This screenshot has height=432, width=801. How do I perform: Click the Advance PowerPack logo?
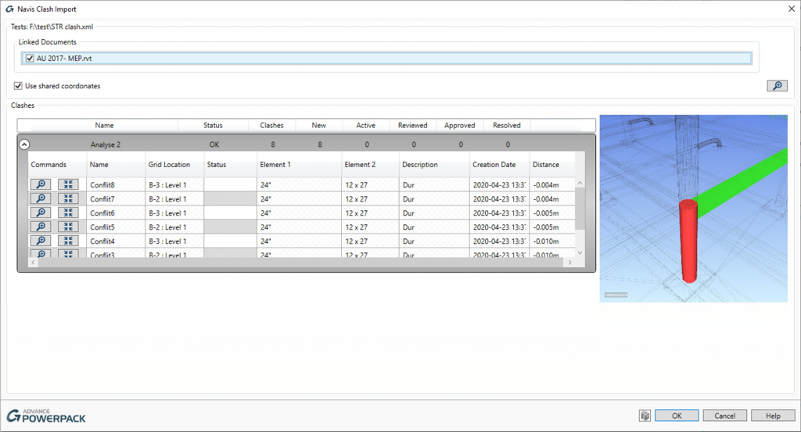(46, 415)
